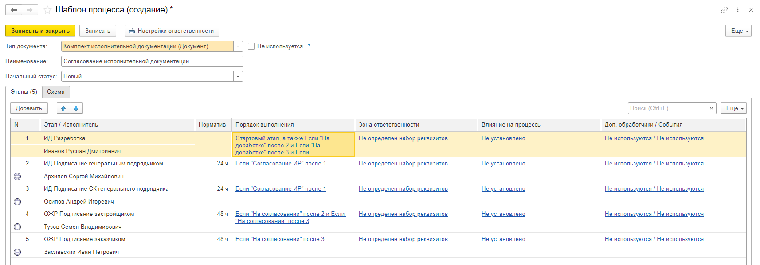
Task: Open 'Настройки ответственности' settings
Action: tap(172, 31)
